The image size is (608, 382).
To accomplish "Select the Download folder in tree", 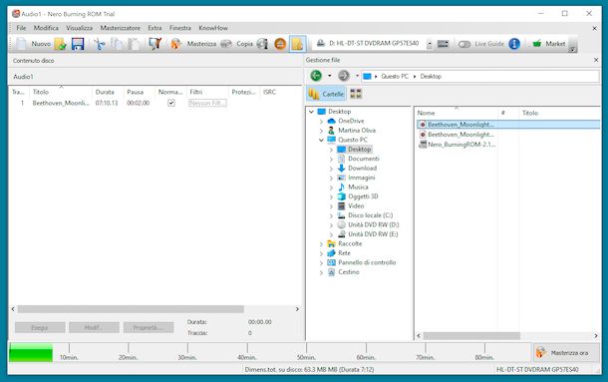I will (362, 169).
